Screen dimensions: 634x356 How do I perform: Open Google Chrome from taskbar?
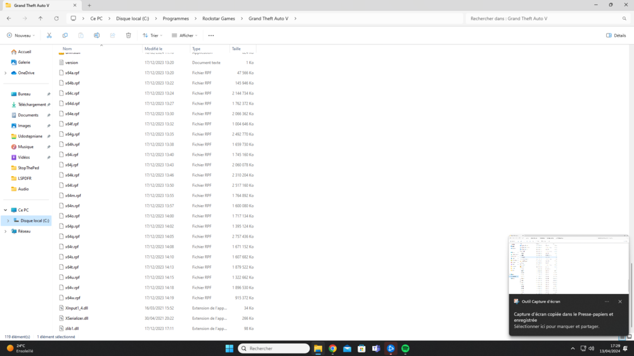(x=333, y=348)
